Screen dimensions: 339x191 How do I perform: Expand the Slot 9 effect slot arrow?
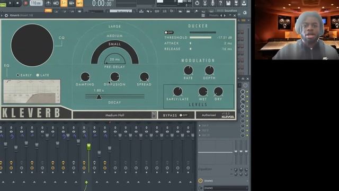[x=200, y=131]
